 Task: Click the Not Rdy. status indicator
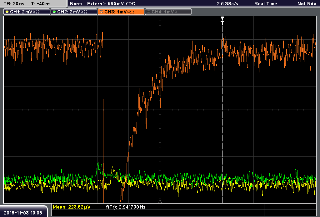(x=307, y=4)
